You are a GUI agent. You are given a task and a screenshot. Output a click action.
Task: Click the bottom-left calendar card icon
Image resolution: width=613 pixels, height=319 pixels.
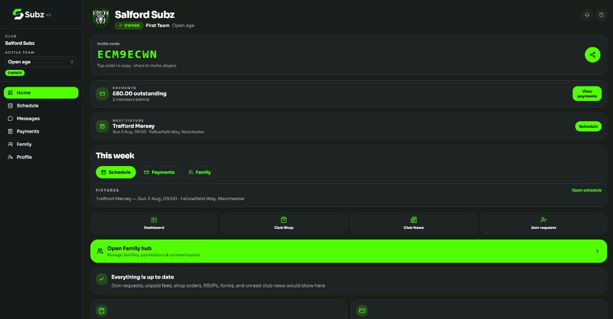(x=102, y=311)
